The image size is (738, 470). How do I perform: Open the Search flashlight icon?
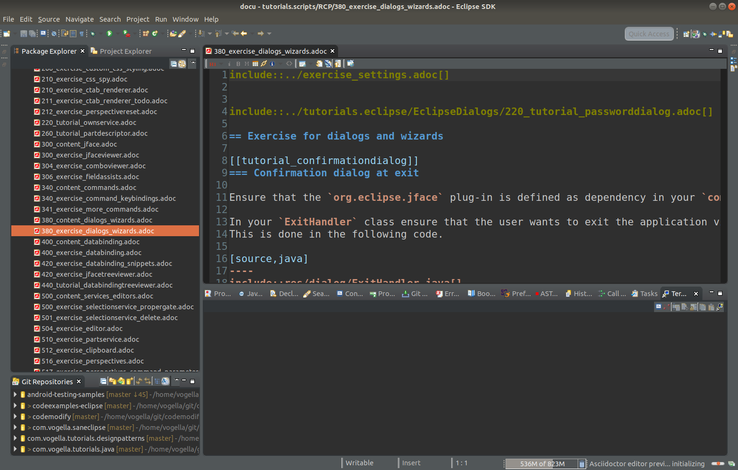point(183,33)
